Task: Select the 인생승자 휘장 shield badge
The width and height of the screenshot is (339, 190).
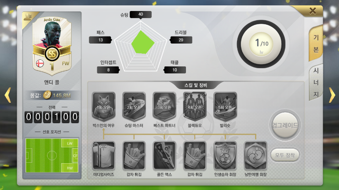Action: coord(225,156)
